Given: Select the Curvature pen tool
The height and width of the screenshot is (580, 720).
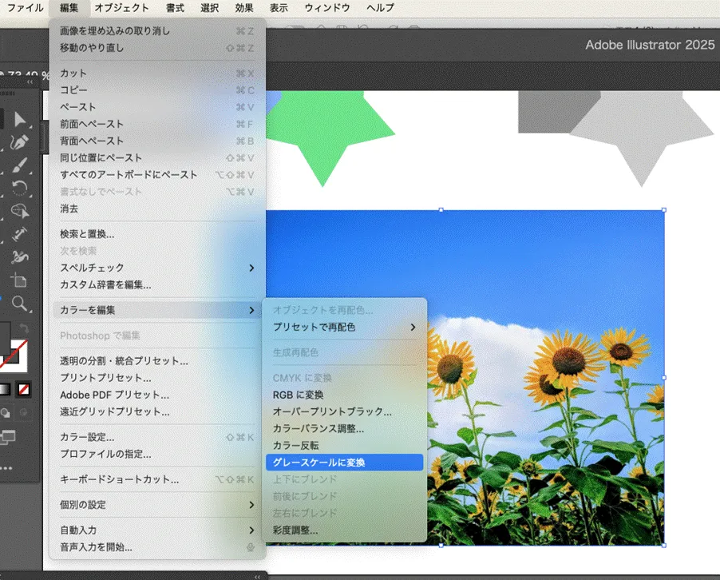Looking at the screenshot, I should tap(20, 143).
